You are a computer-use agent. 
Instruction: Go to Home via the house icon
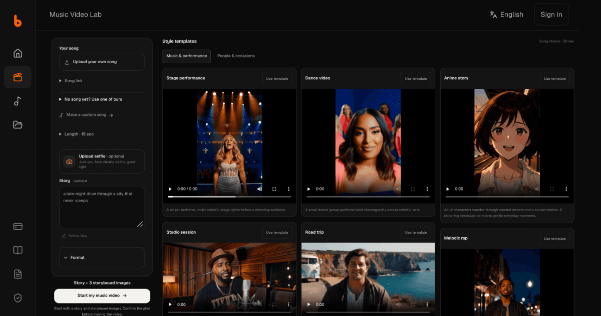pyautogui.click(x=18, y=53)
